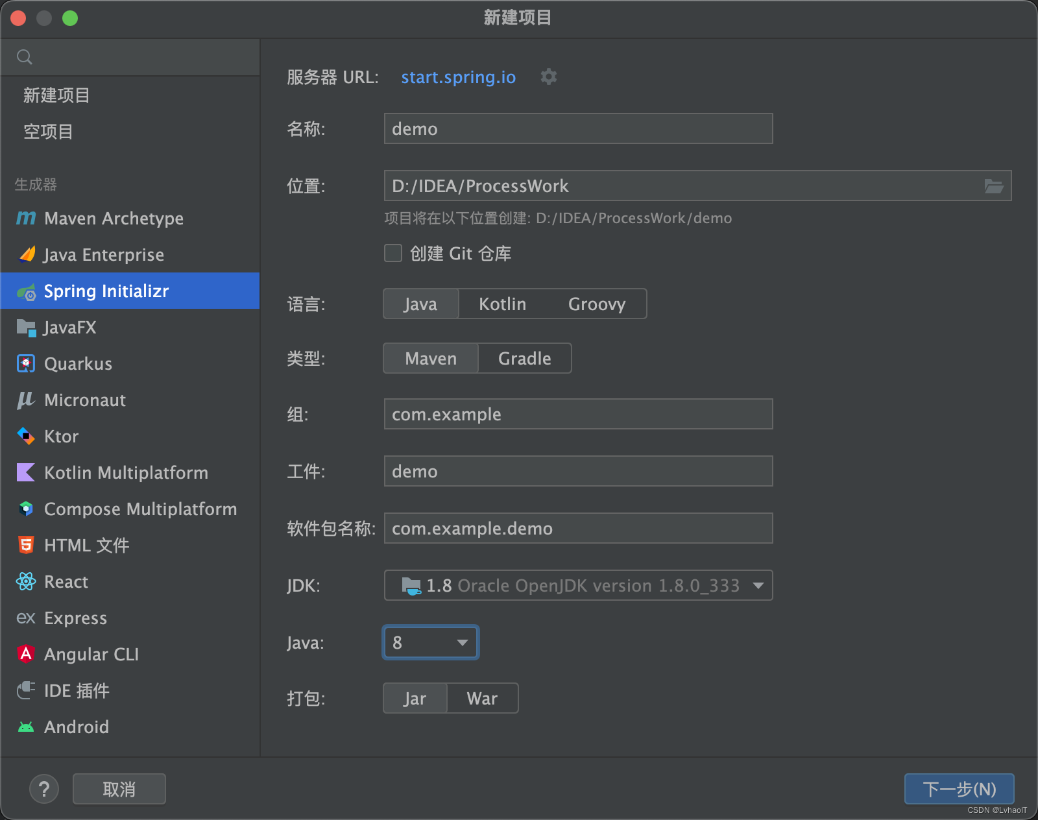This screenshot has height=820, width=1038.
Task: Click the Spring Initializr leaf icon
Action: point(27,291)
